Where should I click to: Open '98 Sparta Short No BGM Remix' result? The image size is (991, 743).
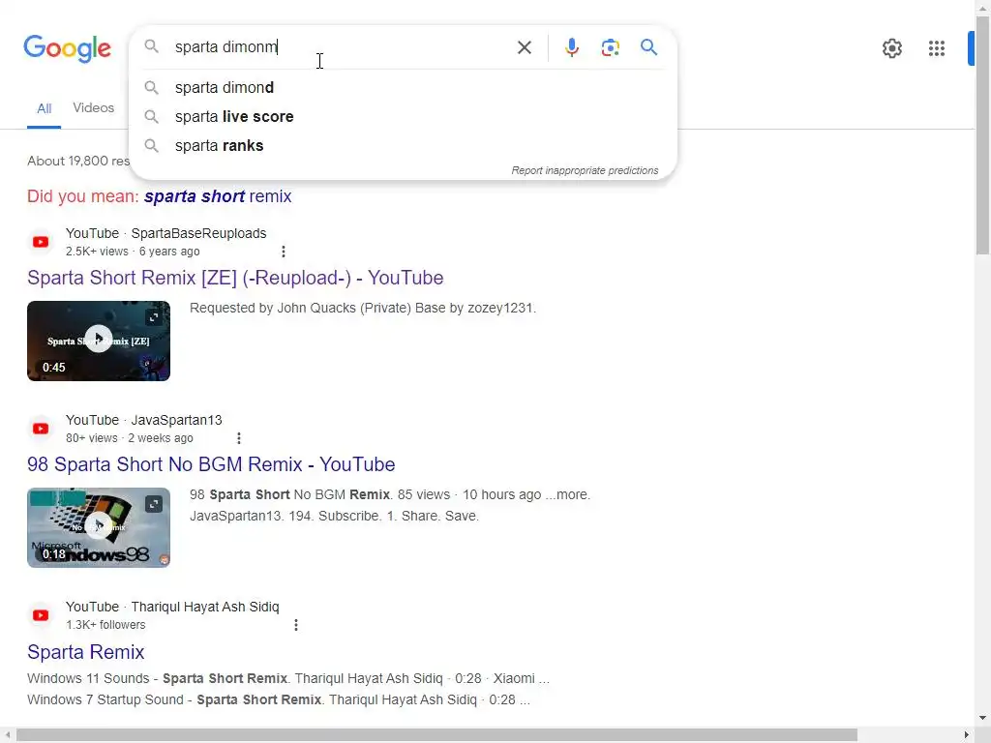(211, 464)
